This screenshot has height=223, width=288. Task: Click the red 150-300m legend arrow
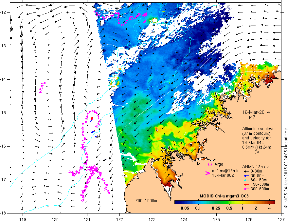[246, 185]
